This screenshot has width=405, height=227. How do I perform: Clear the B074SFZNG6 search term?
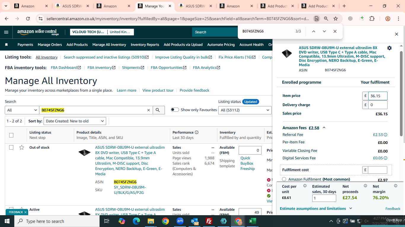[149, 110]
